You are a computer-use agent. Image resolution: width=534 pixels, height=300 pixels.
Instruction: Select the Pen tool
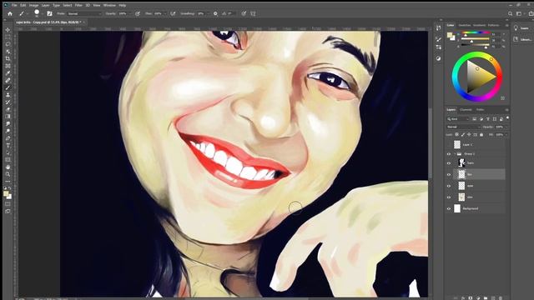pyautogui.click(x=8, y=138)
